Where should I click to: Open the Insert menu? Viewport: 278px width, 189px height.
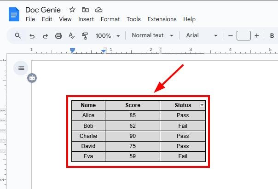86,19
